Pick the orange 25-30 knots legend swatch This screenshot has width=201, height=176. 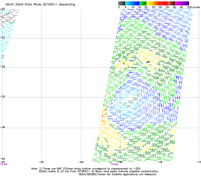pos(157,3)
